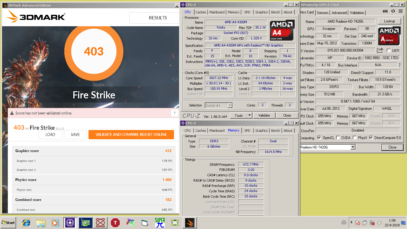This screenshot has width=407, height=229.
Task: Open the Graphics tab in lower CPU-Z
Action: tap(261, 131)
